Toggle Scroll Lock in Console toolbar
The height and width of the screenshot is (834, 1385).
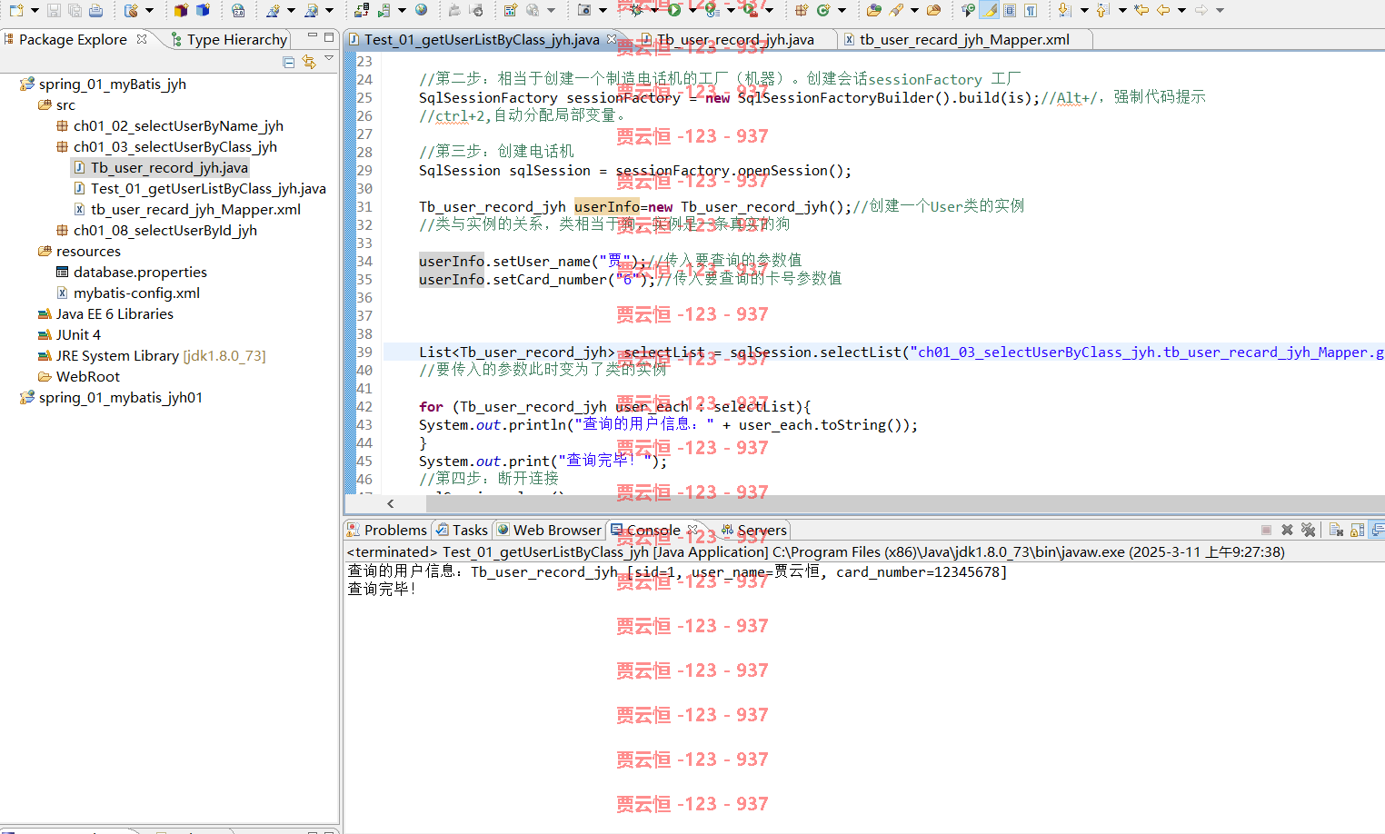(1357, 530)
